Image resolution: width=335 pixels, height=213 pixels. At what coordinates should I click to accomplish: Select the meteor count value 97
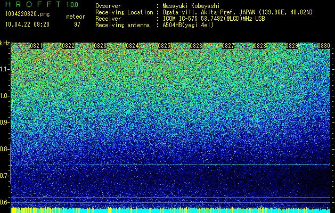point(77,24)
